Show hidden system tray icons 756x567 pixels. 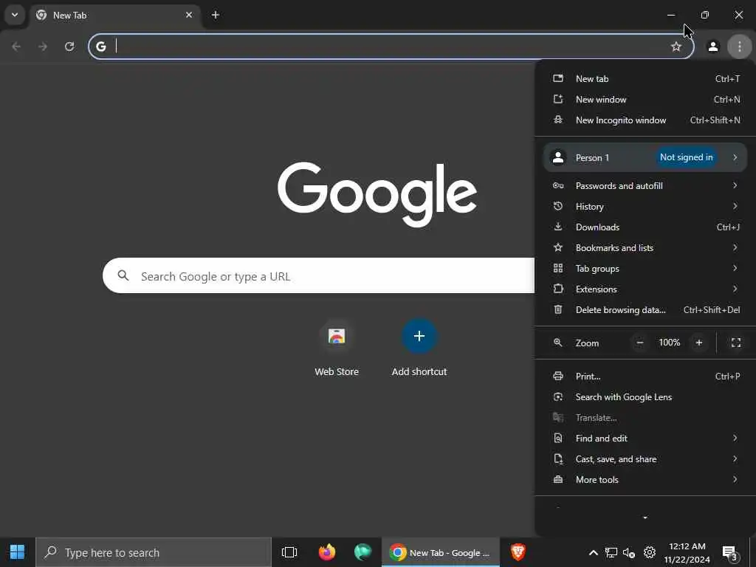(x=594, y=552)
